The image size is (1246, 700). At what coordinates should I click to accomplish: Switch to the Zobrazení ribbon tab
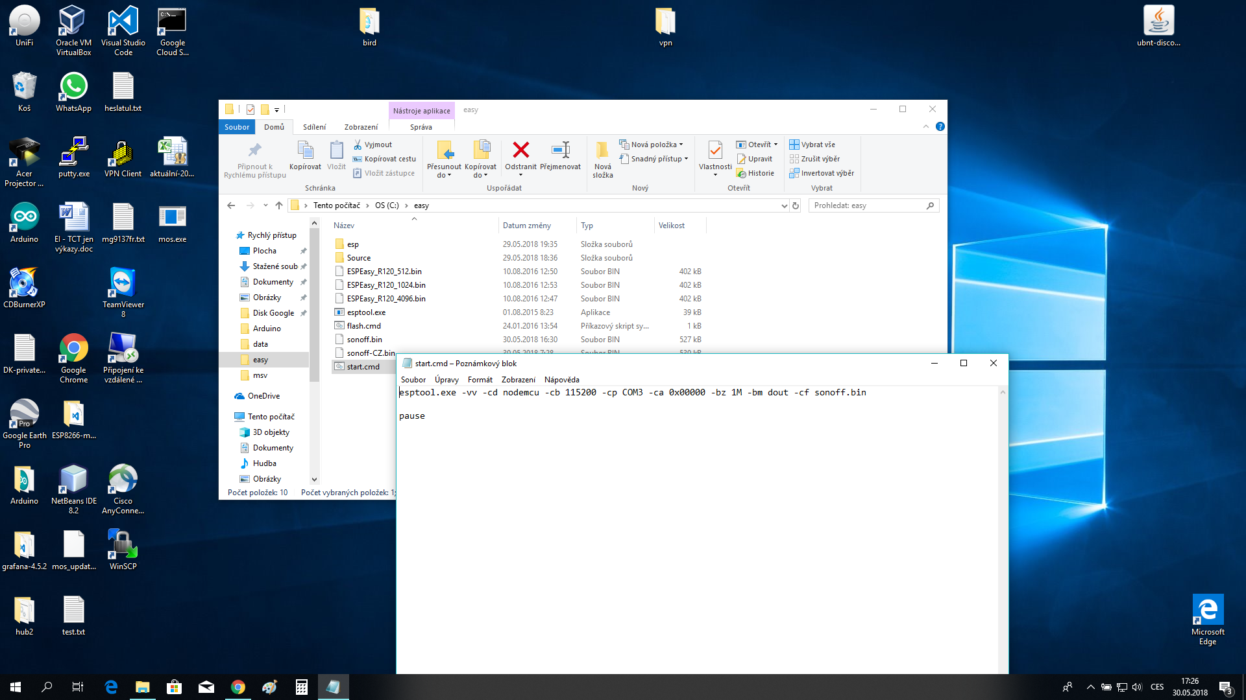(x=361, y=127)
